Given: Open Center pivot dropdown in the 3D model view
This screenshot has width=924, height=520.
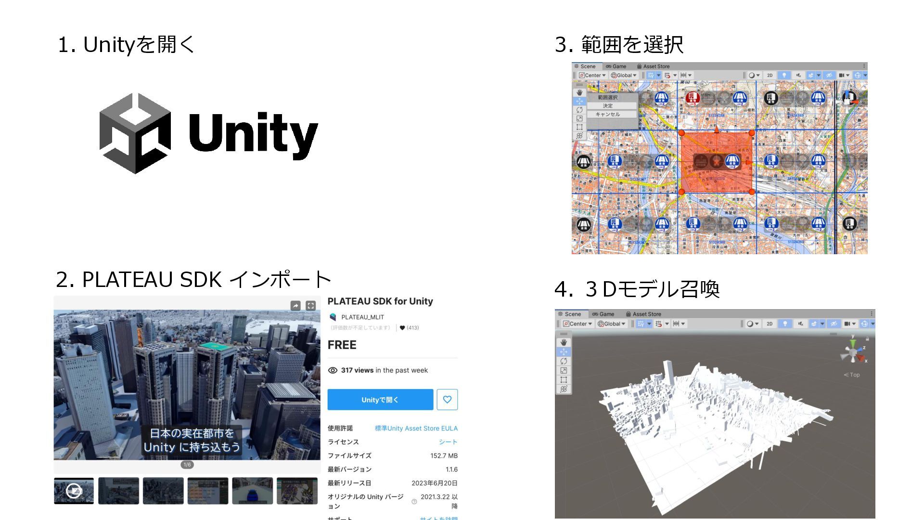Looking at the screenshot, I should tap(578, 324).
